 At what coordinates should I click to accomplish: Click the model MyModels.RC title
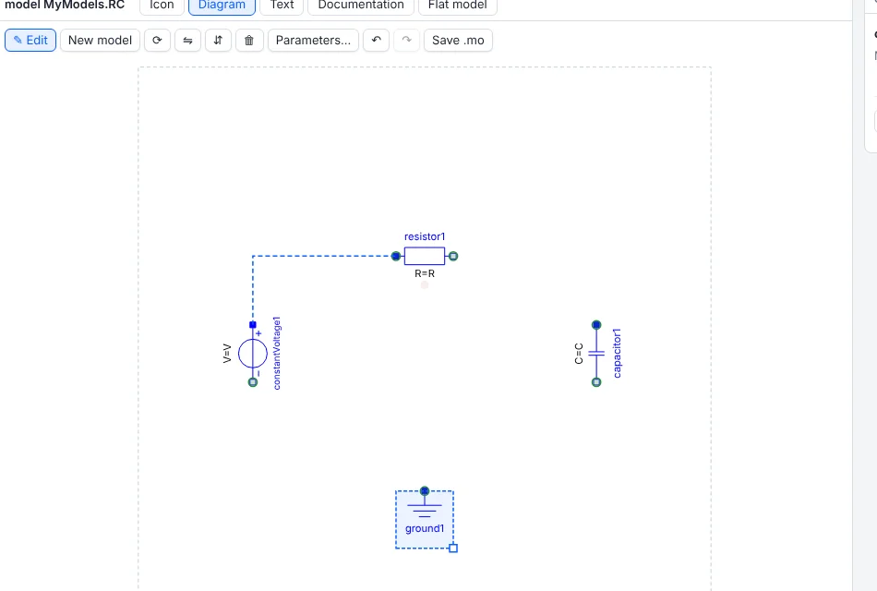(x=65, y=5)
